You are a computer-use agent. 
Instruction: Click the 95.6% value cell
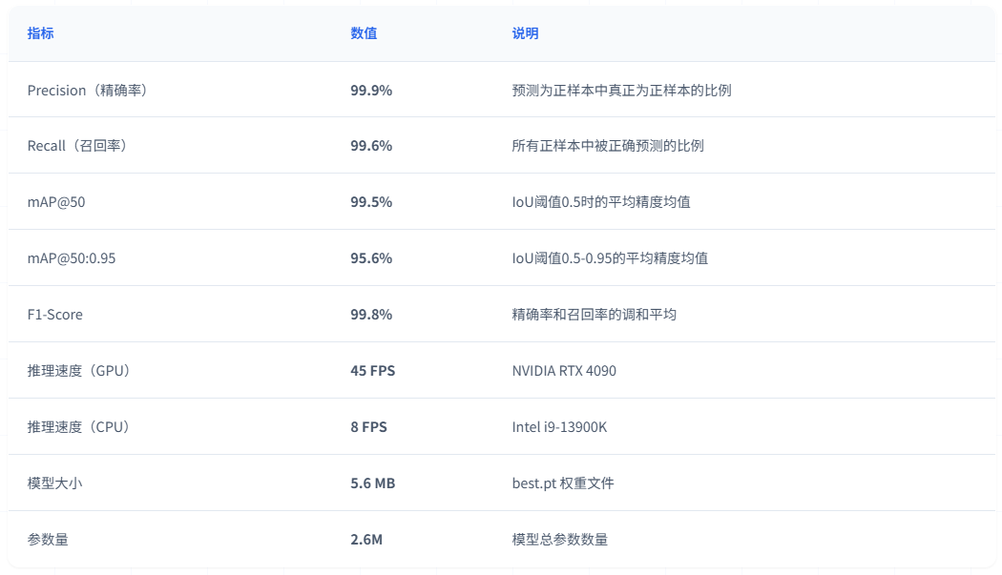pos(371,258)
